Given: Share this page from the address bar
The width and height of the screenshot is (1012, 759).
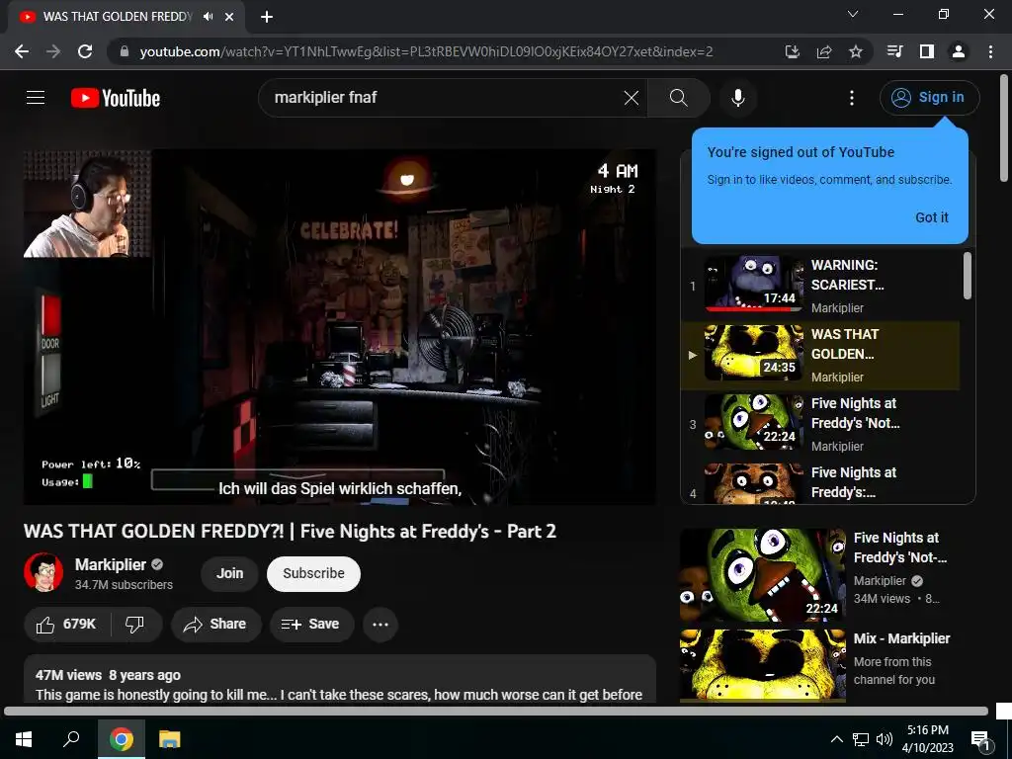Looking at the screenshot, I should coord(823,51).
